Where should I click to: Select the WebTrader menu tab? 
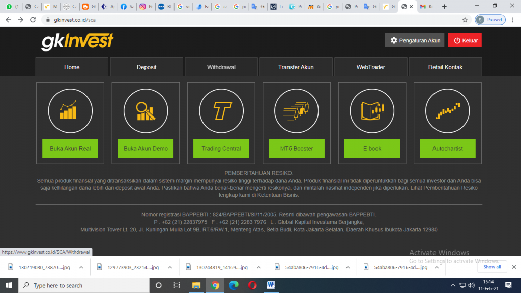[370, 67]
